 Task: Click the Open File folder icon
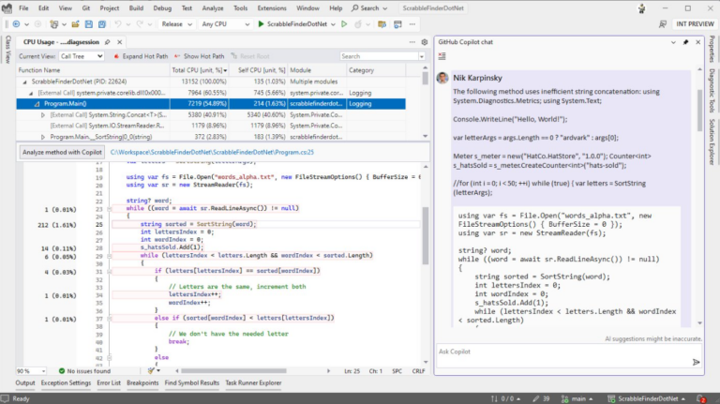(x=75, y=23)
